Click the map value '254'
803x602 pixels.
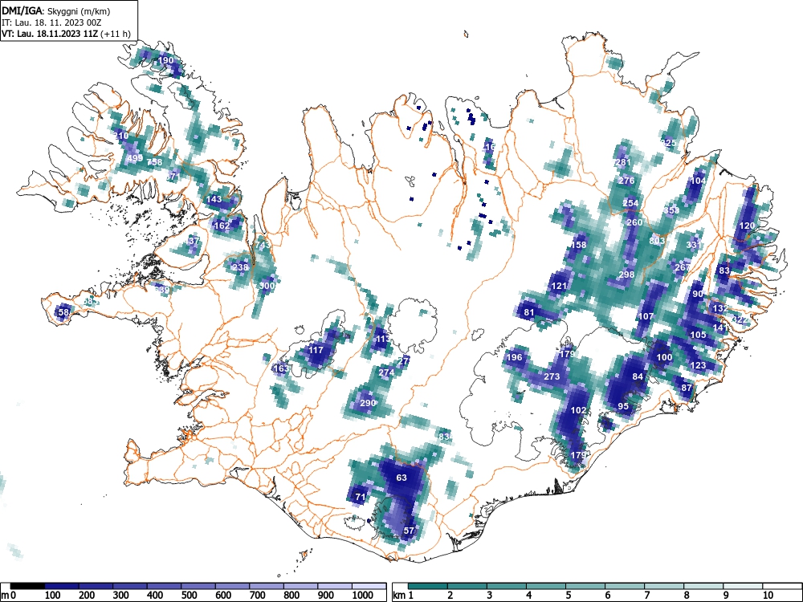tap(630, 203)
